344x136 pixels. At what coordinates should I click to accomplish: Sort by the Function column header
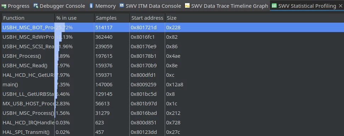pos(28,18)
